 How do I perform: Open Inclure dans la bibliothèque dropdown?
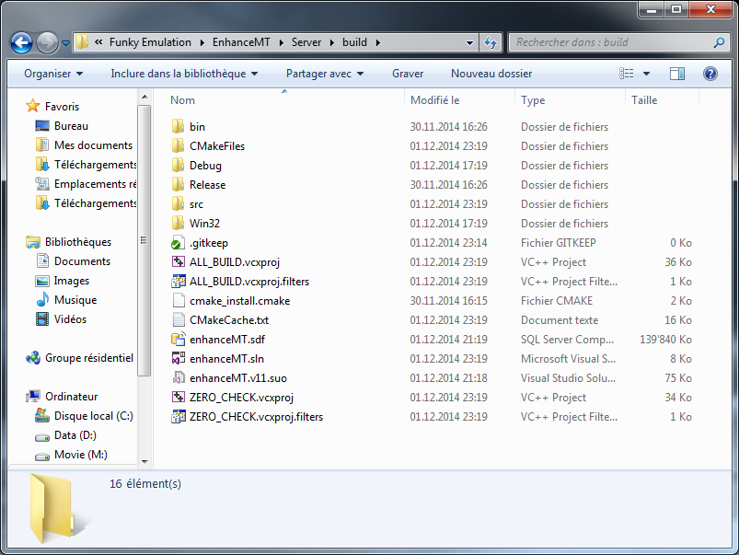pyautogui.click(x=184, y=74)
